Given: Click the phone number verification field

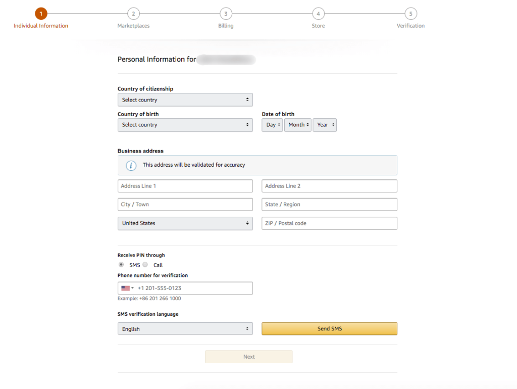Looking at the screenshot, I should (193, 288).
